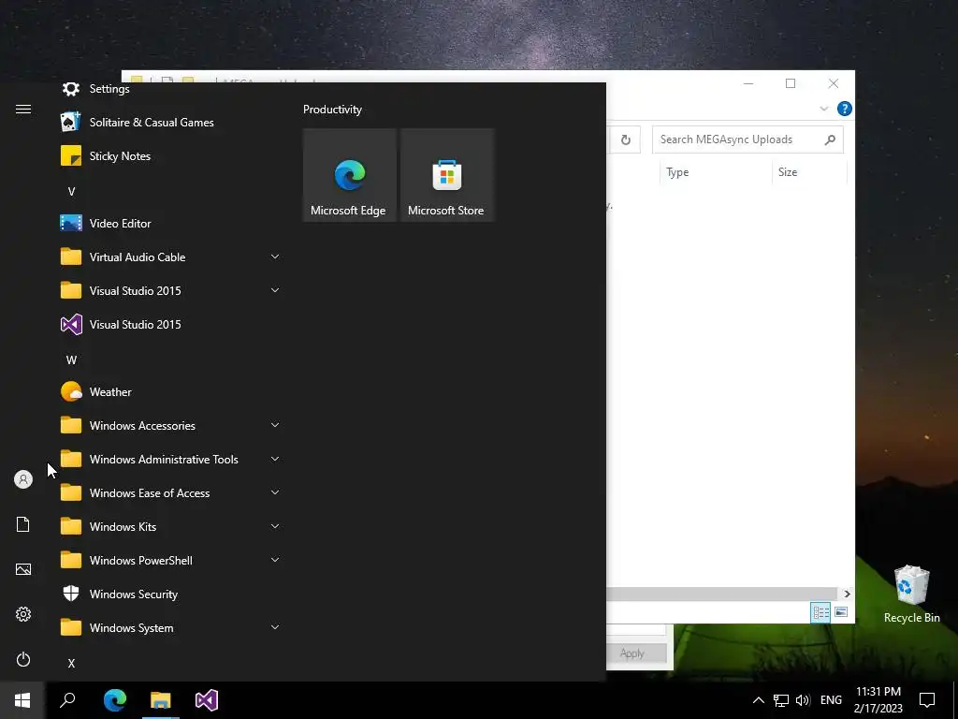The height and width of the screenshot is (719, 958).
Task: Open Sticky Notes app
Action: pos(169,156)
